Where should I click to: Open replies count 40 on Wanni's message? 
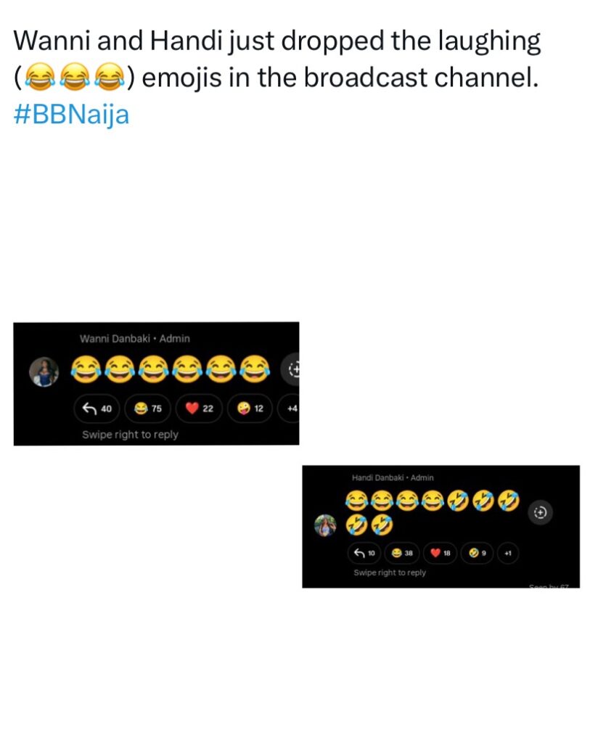(x=97, y=408)
